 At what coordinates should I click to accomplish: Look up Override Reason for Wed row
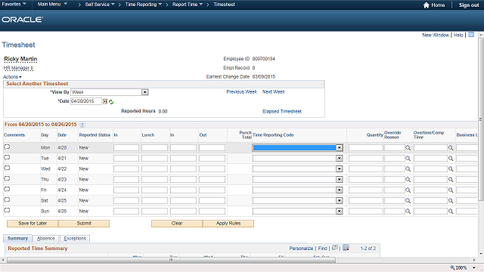[408, 169]
